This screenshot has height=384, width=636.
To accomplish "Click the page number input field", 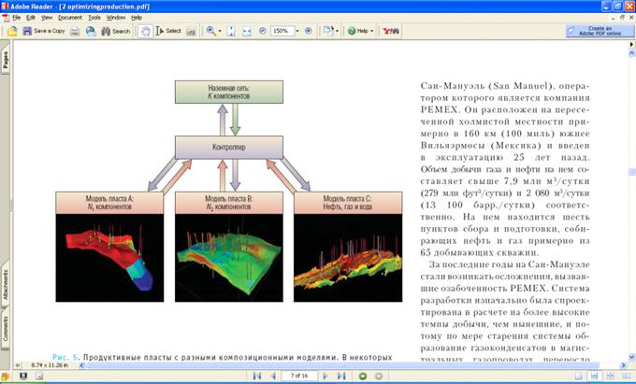I will point(297,376).
